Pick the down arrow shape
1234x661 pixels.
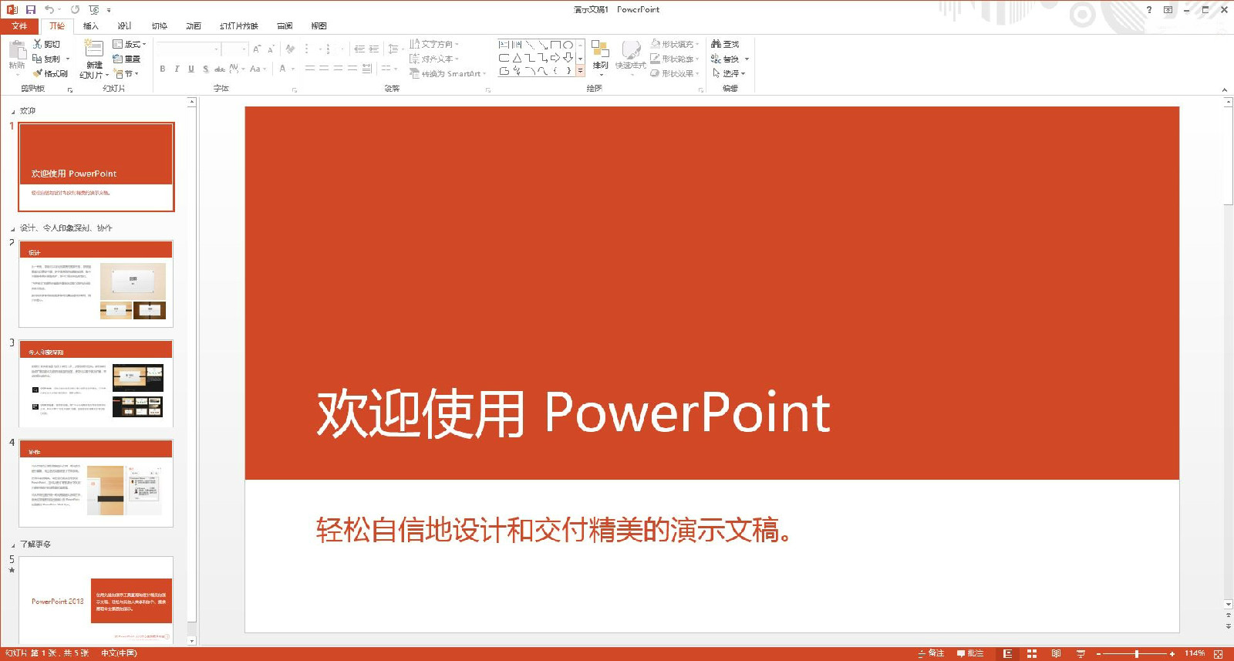(568, 58)
